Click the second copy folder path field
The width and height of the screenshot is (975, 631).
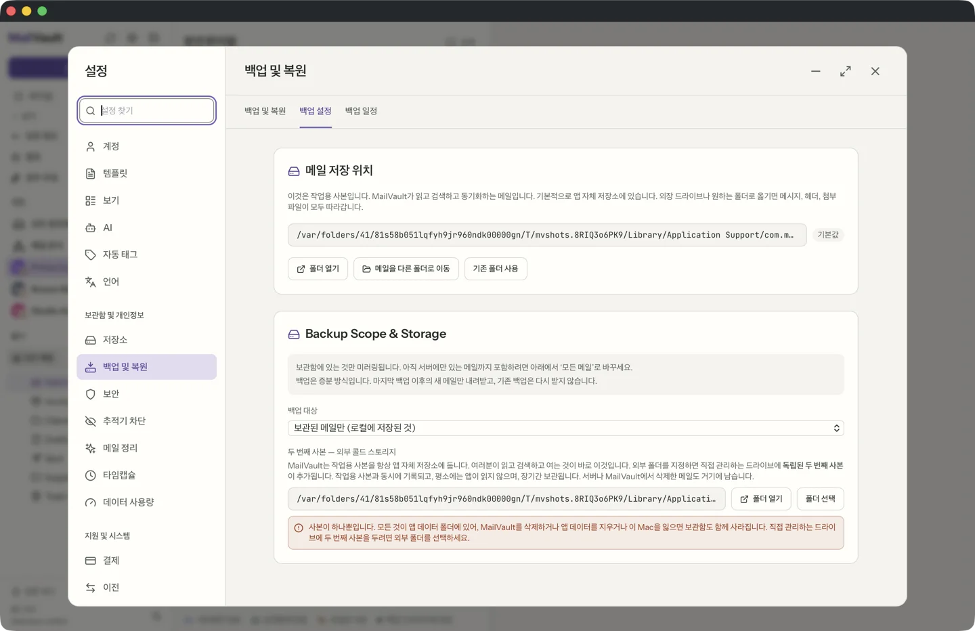tap(506, 499)
